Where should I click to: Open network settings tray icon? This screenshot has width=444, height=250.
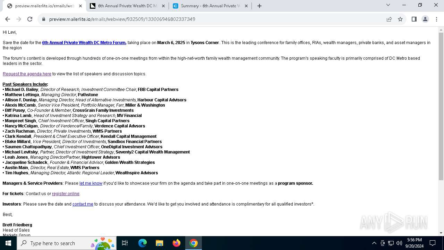(x=391, y=243)
